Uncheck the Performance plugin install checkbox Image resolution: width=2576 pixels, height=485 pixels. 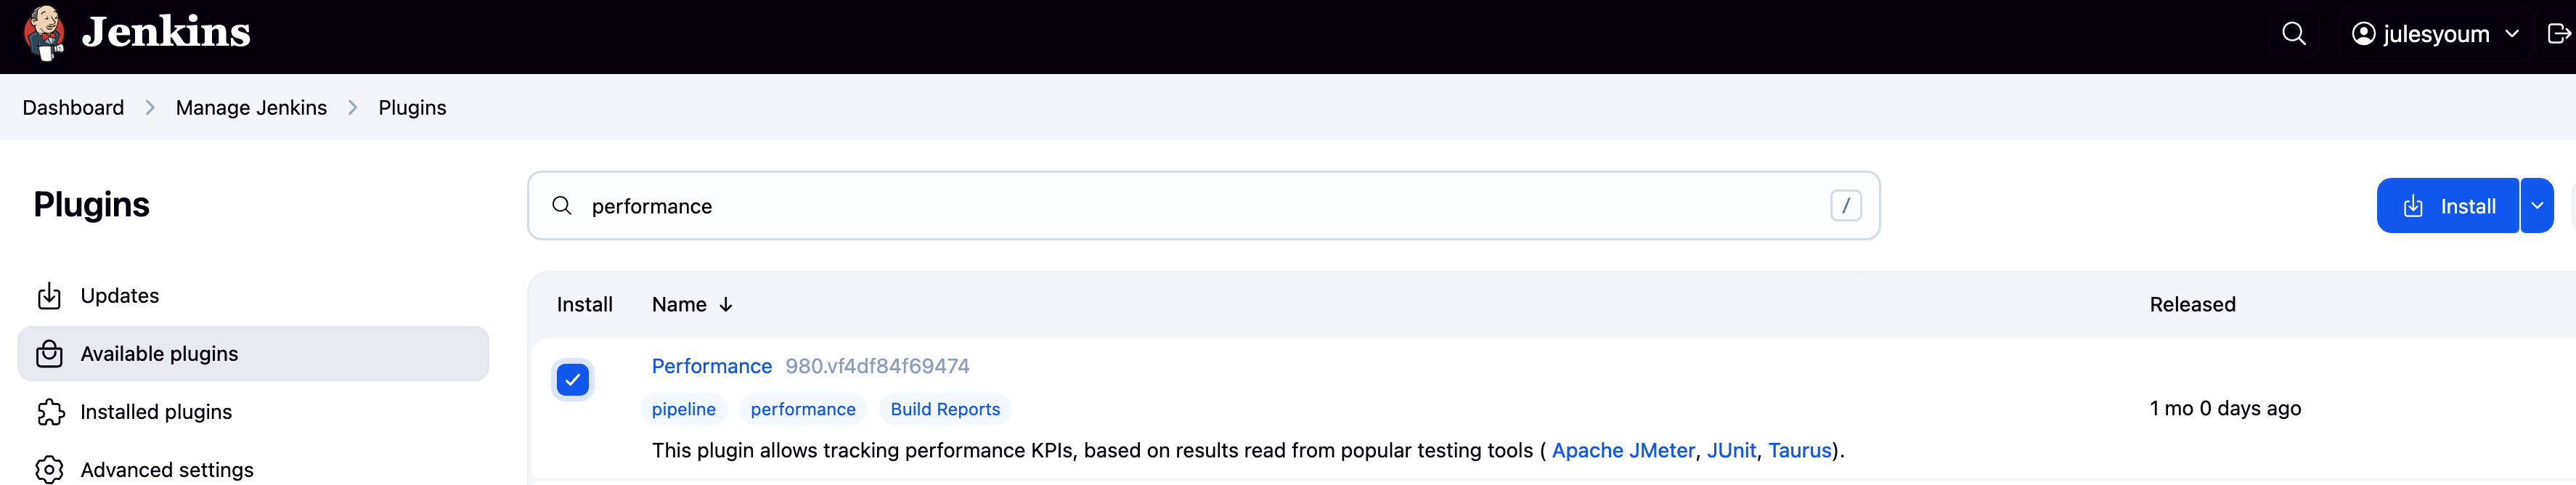click(x=573, y=380)
